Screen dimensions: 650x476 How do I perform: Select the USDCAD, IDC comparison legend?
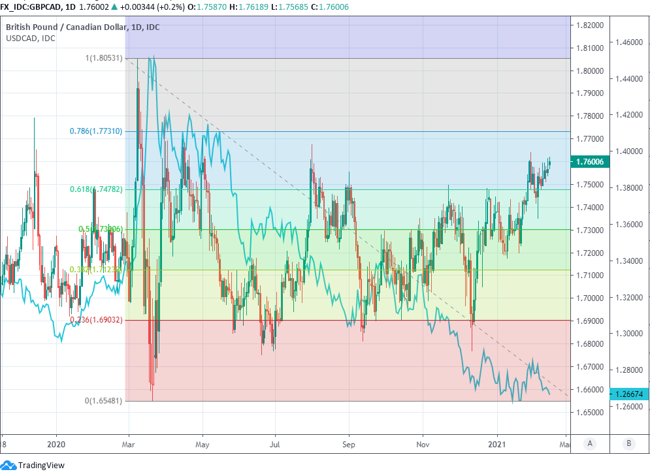pos(31,39)
